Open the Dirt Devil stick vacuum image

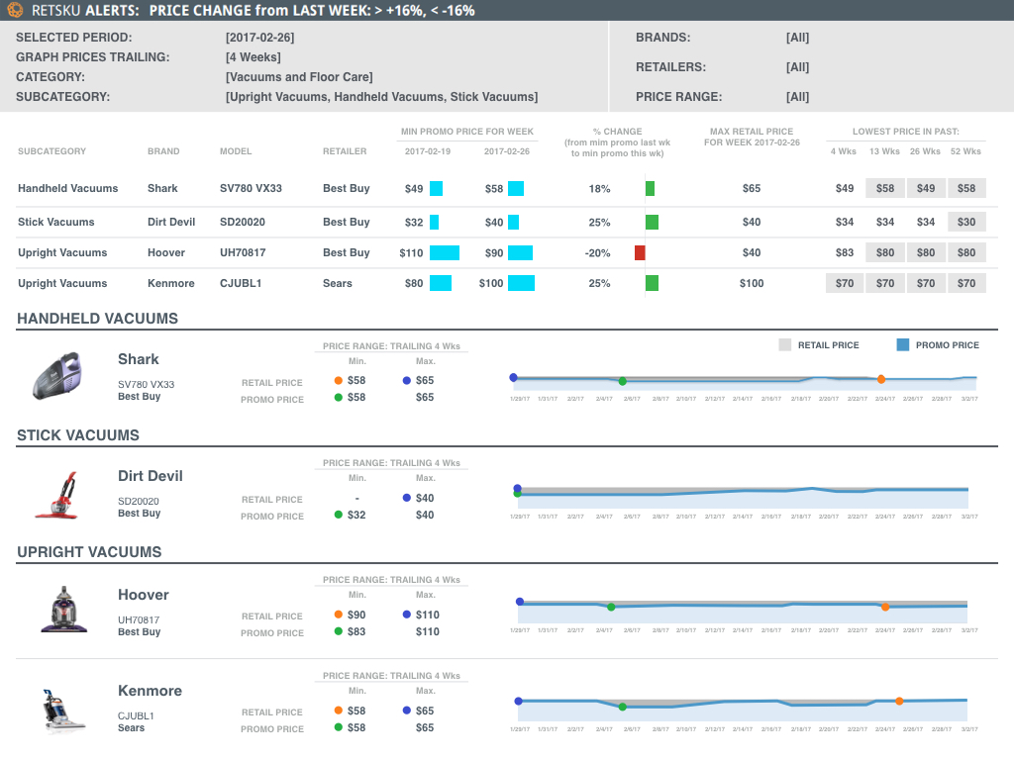(57, 495)
